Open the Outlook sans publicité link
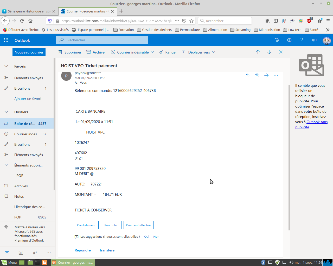This screenshot has height=266, width=333. pos(317,122)
